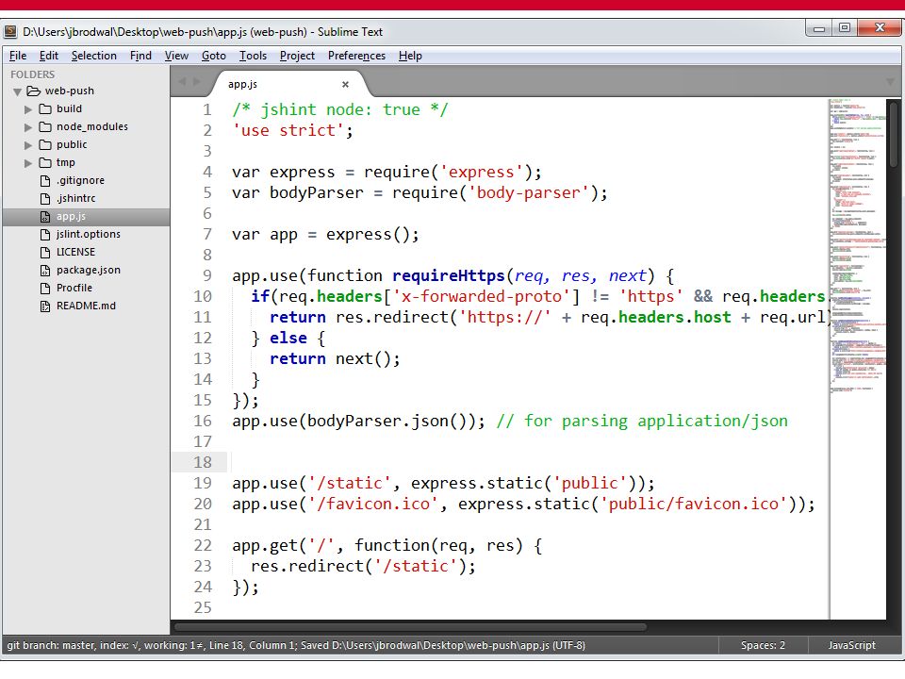
Task: Click the tmp folder icon
Action: [x=45, y=162]
